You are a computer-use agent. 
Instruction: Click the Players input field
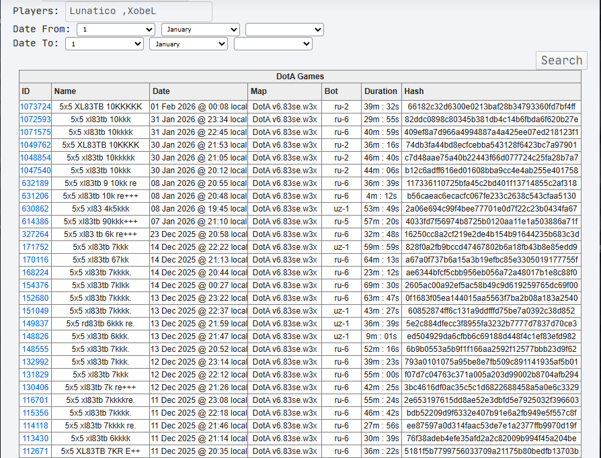tap(138, 11)
